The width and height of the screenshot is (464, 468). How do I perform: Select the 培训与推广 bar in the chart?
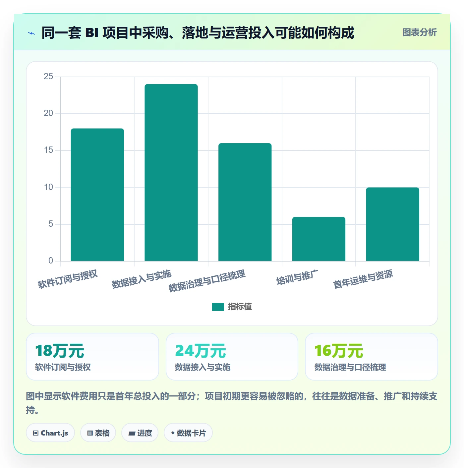319,239
